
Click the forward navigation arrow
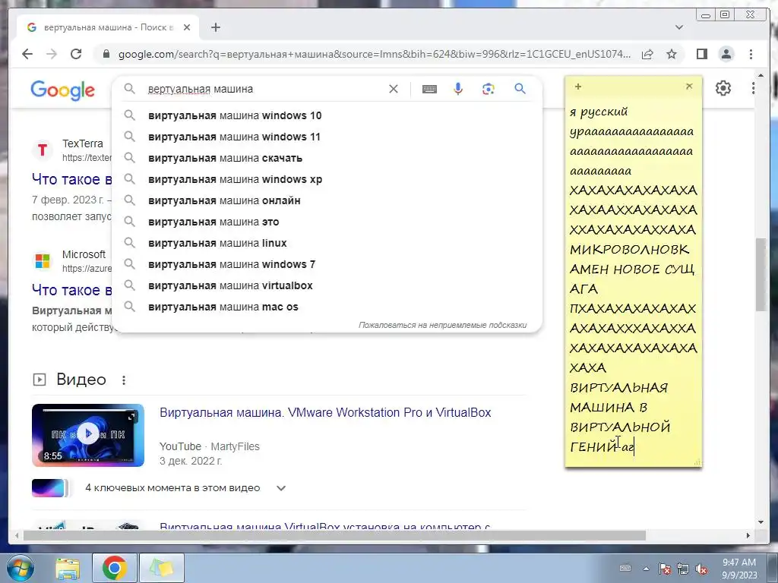(52, 54)
